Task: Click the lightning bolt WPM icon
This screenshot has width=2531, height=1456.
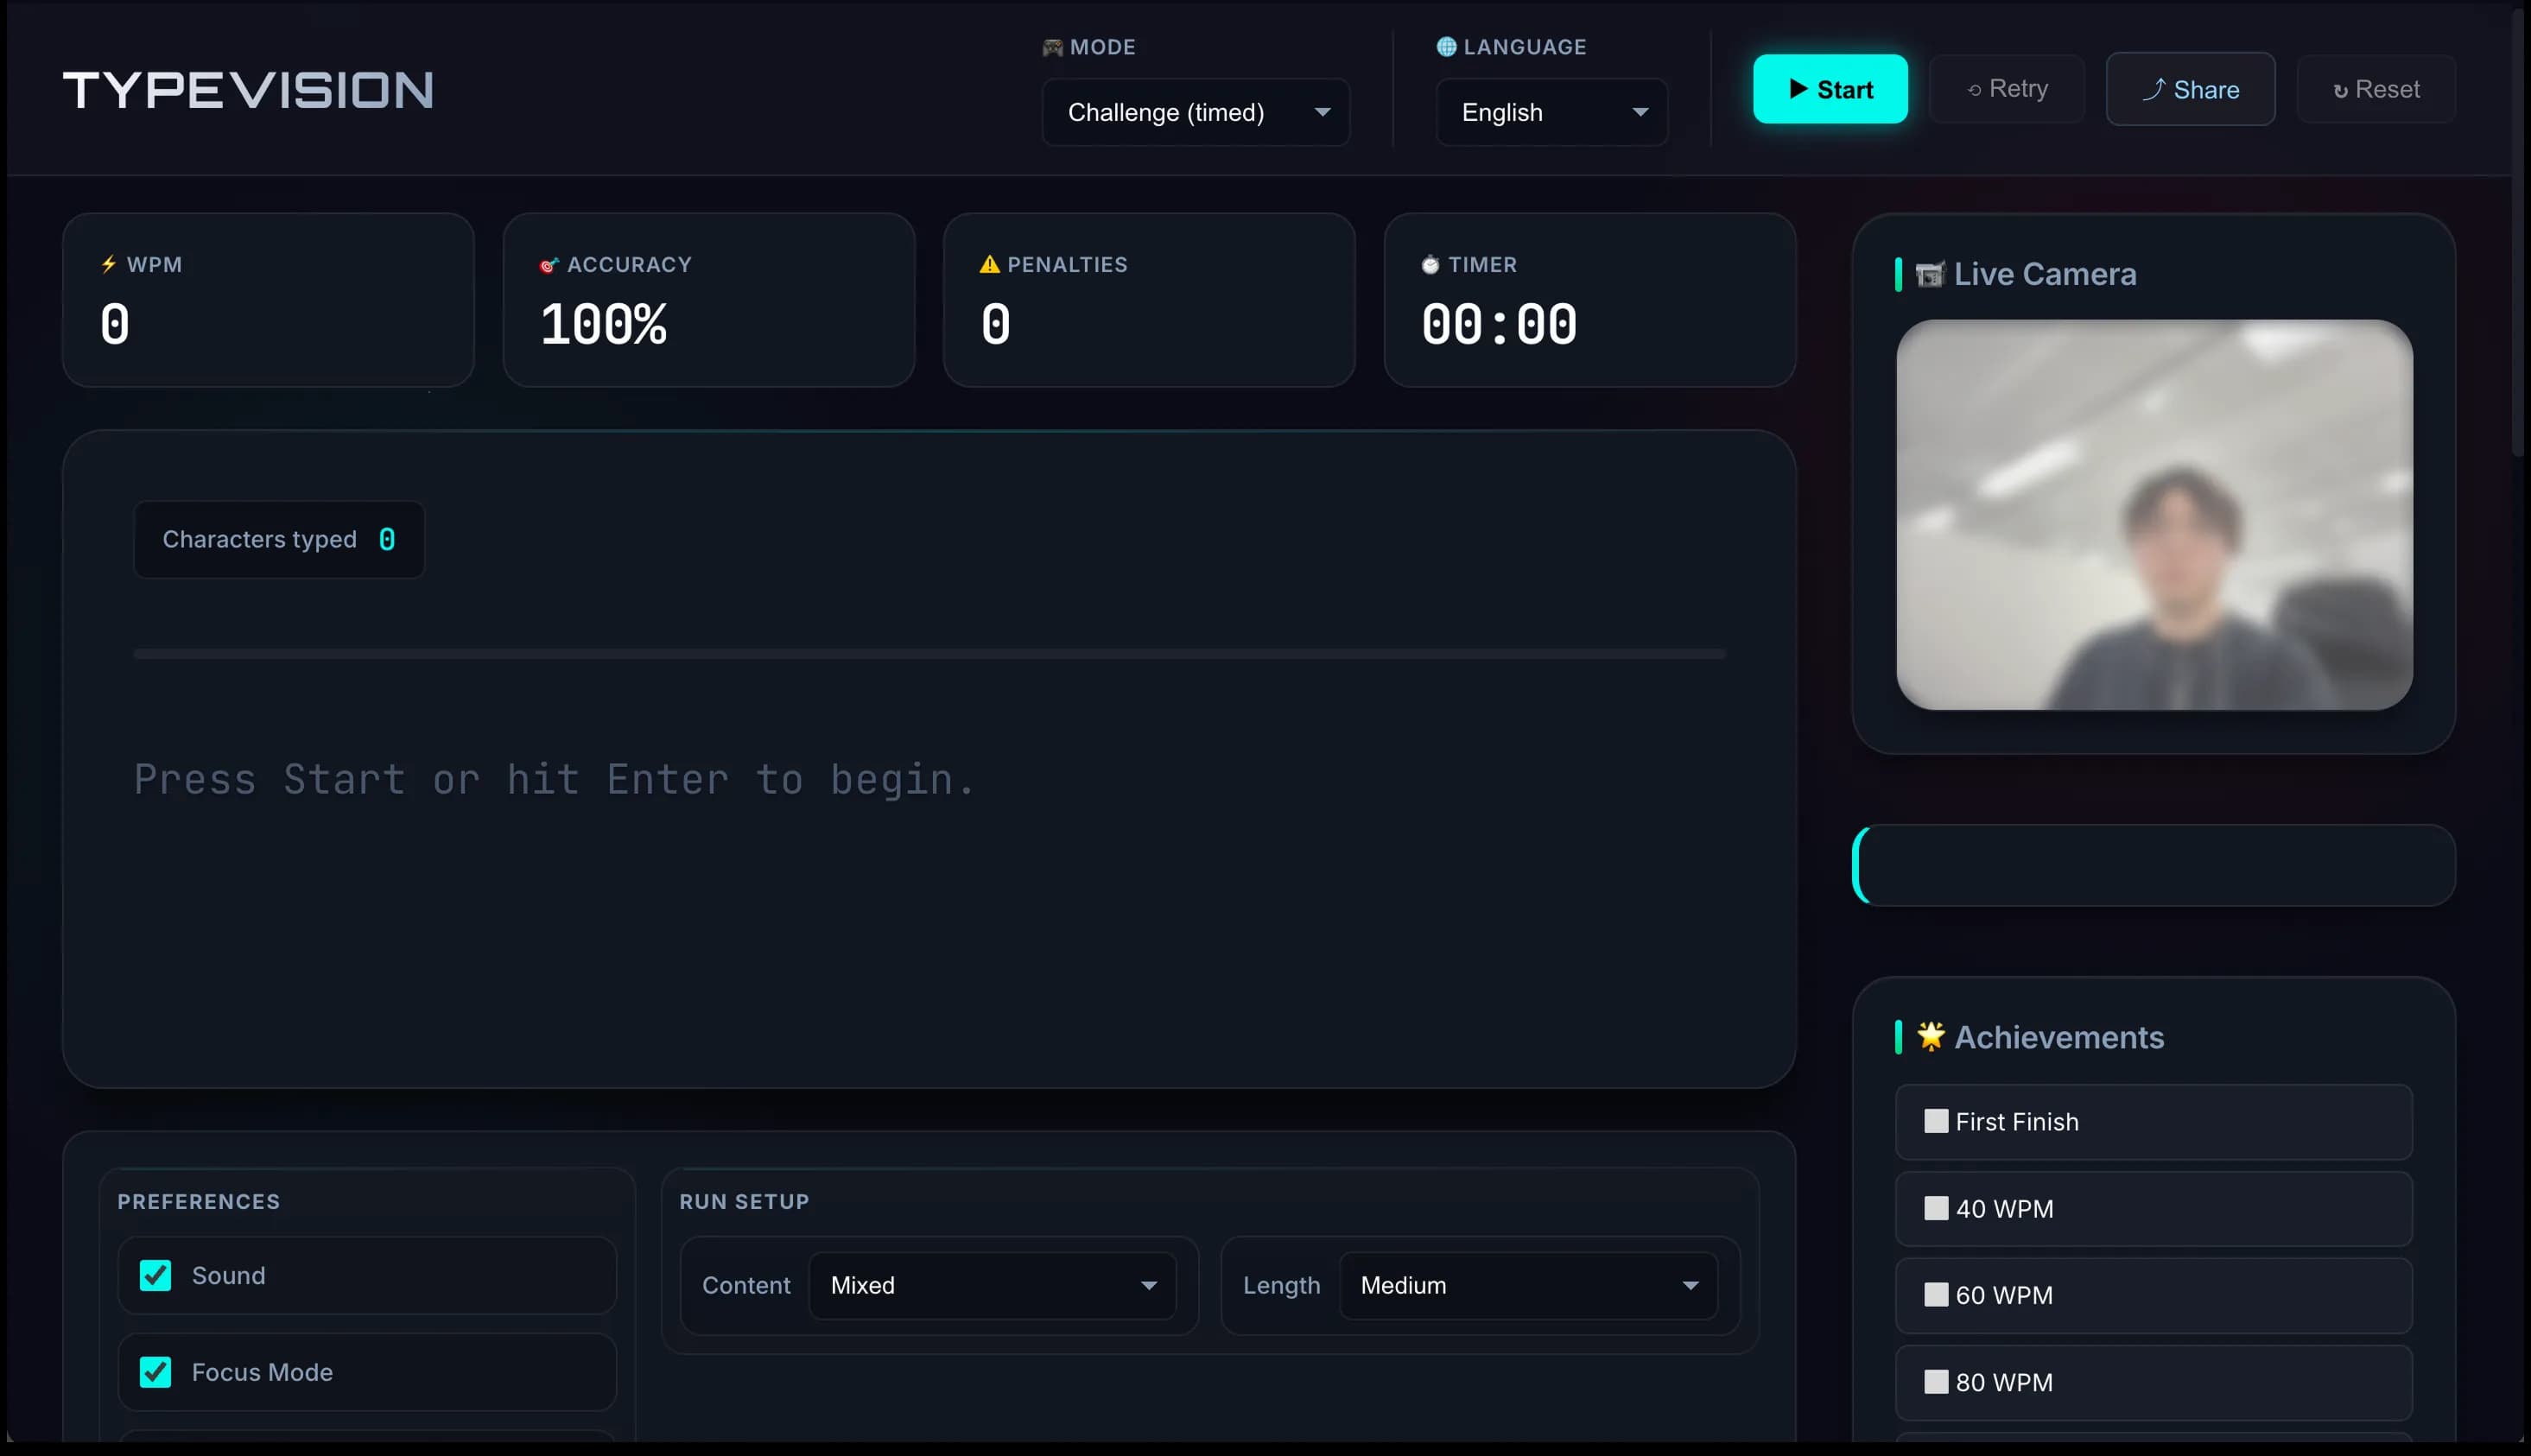Action: [x=109, y=264]
